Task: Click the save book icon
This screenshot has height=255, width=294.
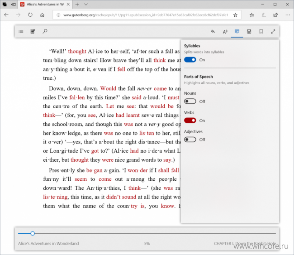Action: [249, 32]
